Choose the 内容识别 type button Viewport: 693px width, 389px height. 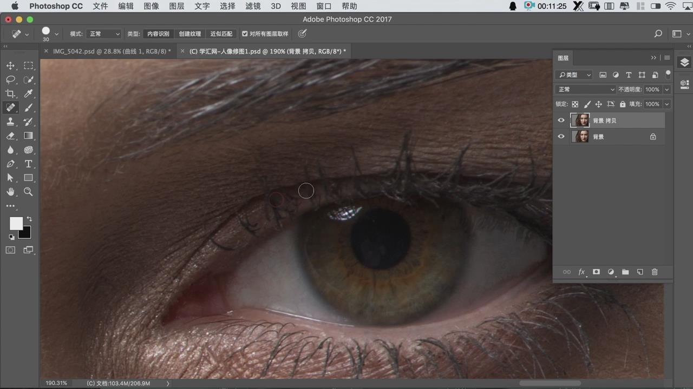158,33
